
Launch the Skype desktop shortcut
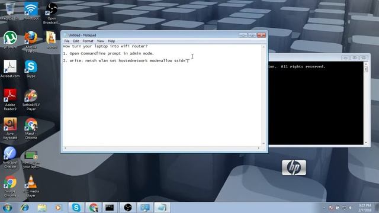point(31,69)
